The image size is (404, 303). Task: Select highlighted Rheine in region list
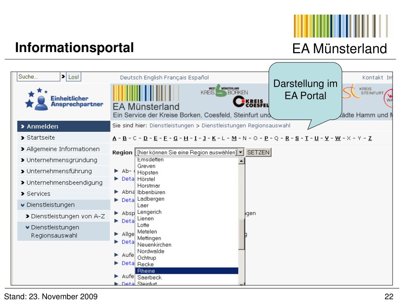[187, 271]
